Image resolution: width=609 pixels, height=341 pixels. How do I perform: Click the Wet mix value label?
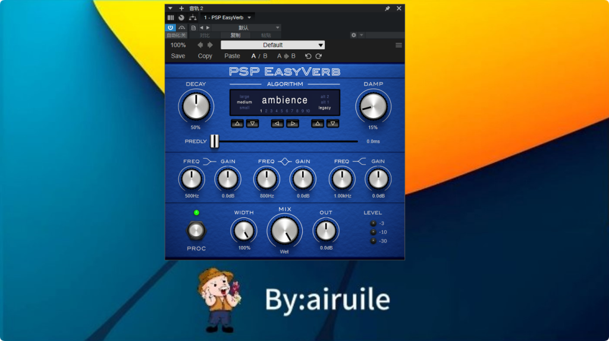[x=284, y=252]
